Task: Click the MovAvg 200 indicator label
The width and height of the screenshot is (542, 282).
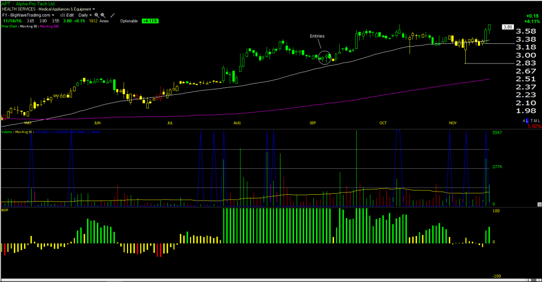Action: [49, 26]
